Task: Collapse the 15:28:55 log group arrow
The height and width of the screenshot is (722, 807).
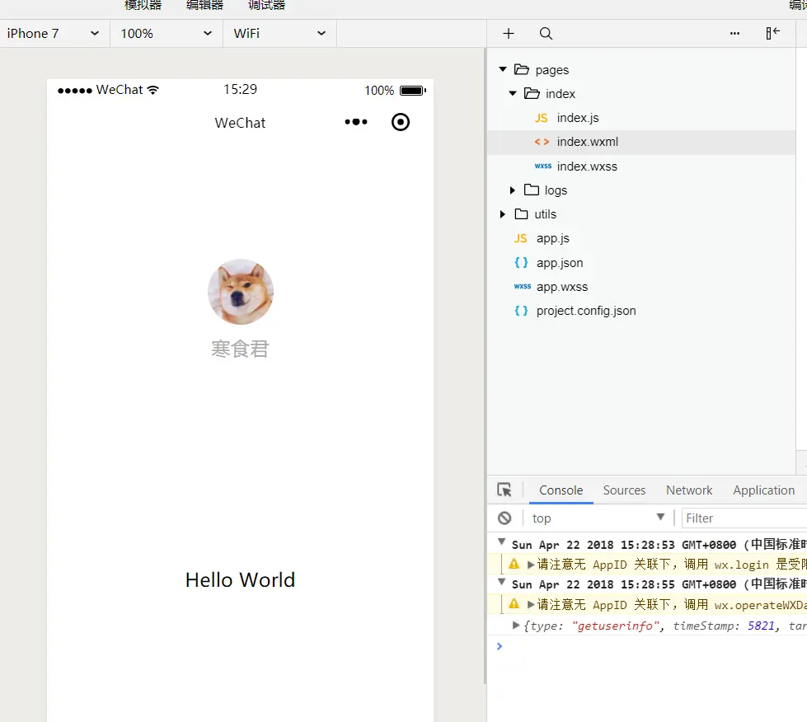Action: coord(501,582)
